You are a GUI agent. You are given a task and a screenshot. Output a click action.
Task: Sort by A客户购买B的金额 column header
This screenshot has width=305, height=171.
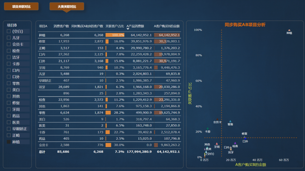(x=167, y=26)
